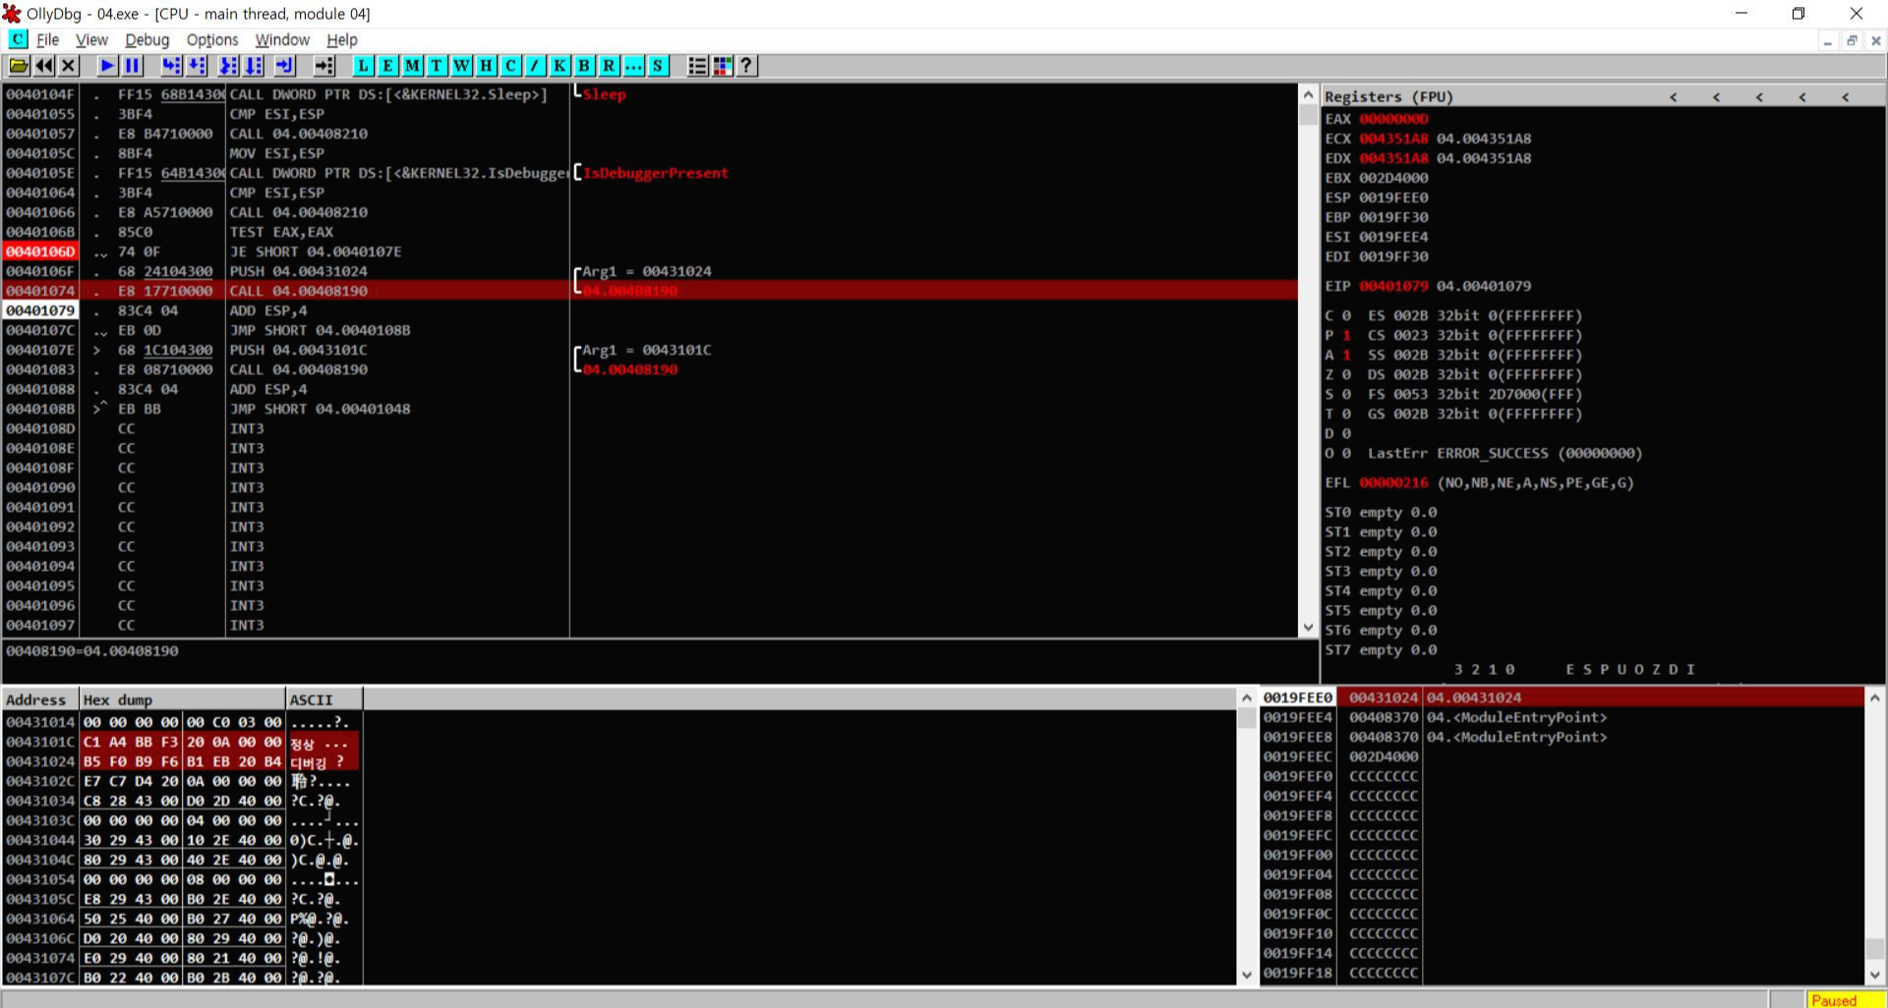Pause execution with the pause icon
This screenshot has width=1888, height=1008.
click(x=132, y=66)
